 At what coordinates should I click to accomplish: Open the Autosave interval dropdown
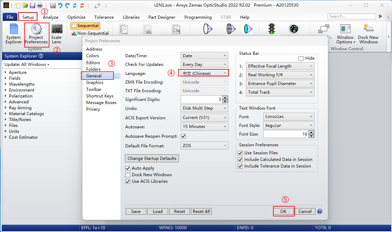[204, 127]
